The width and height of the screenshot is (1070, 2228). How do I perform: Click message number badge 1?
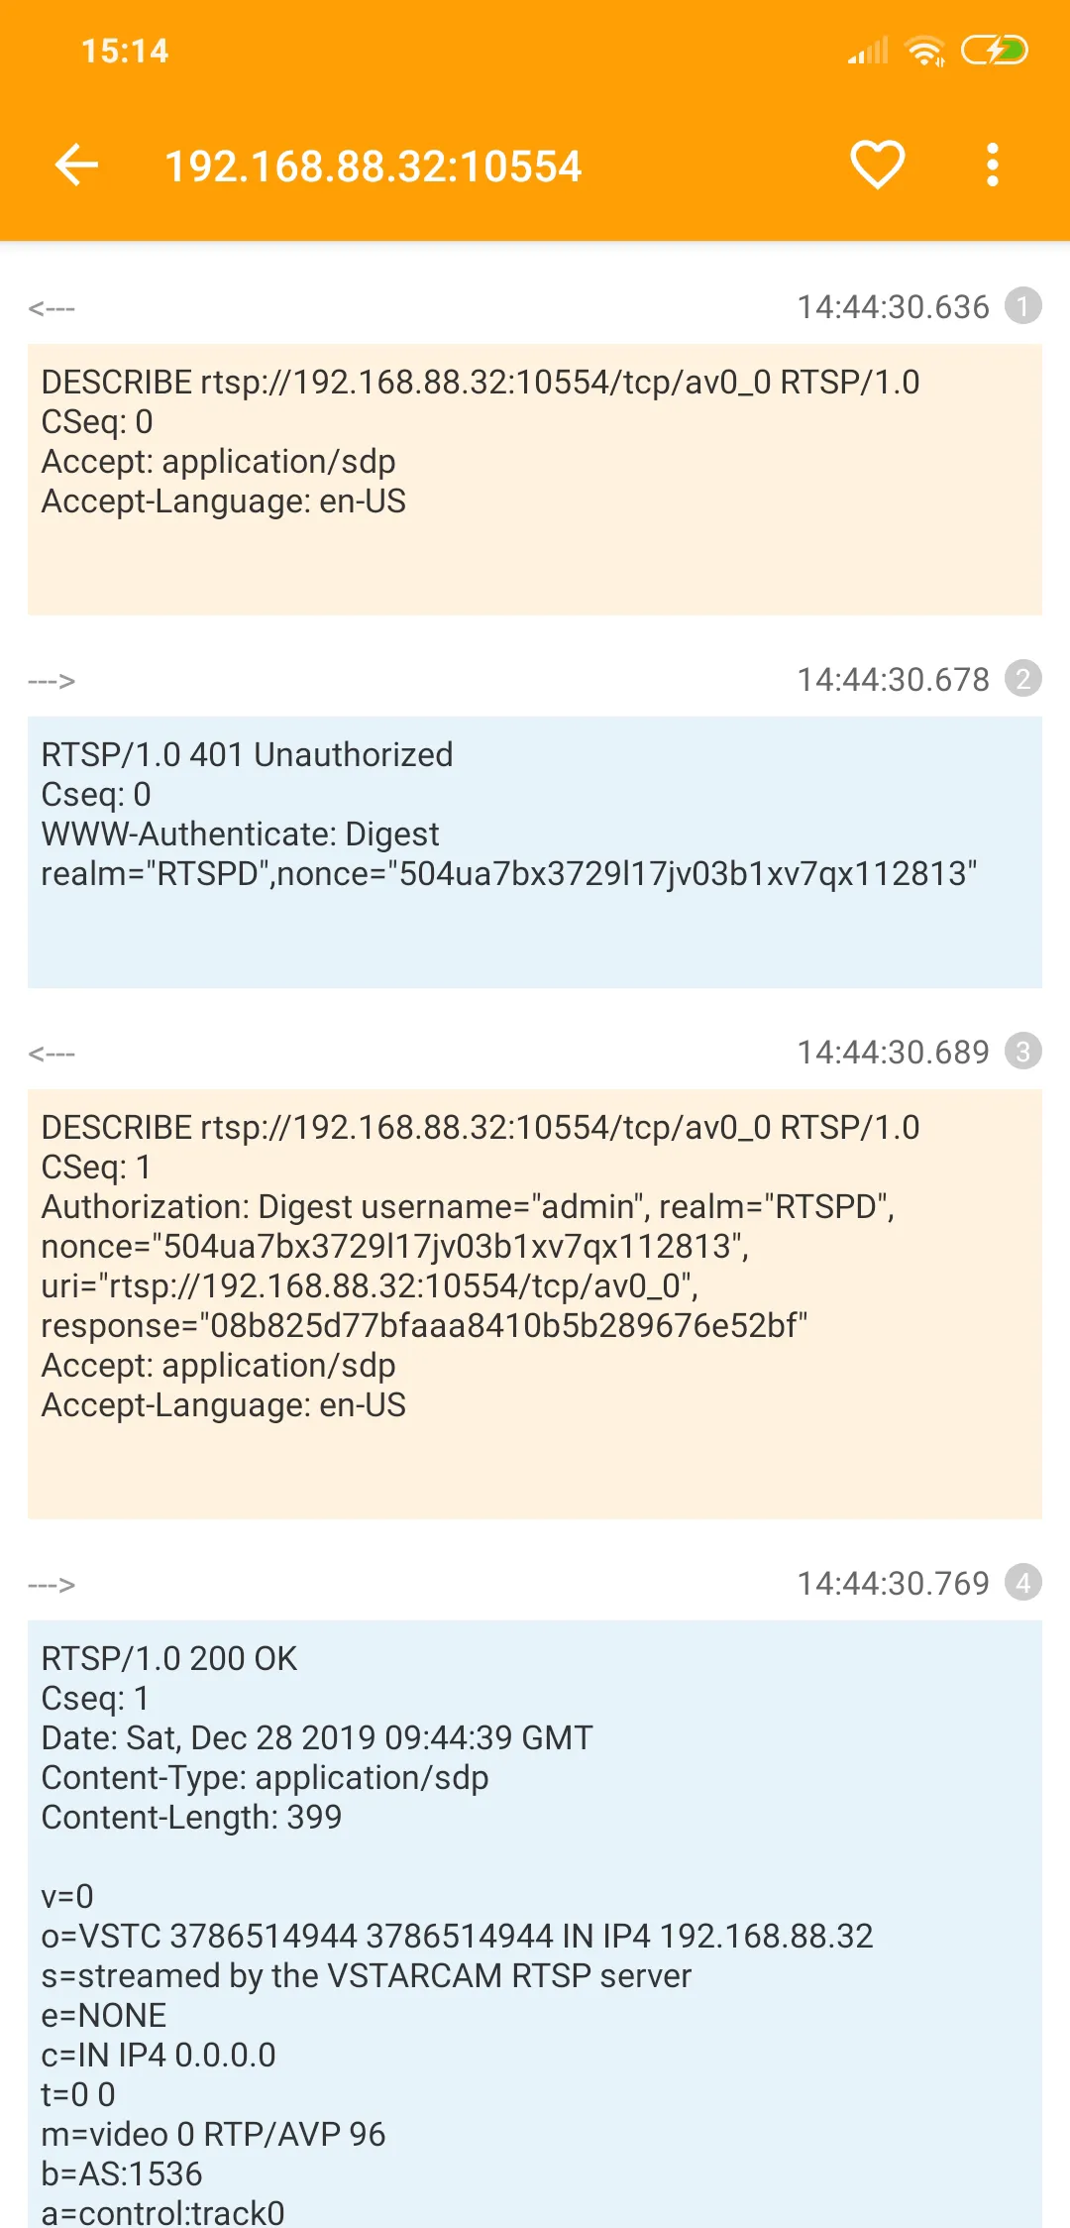coord(1023,306)
